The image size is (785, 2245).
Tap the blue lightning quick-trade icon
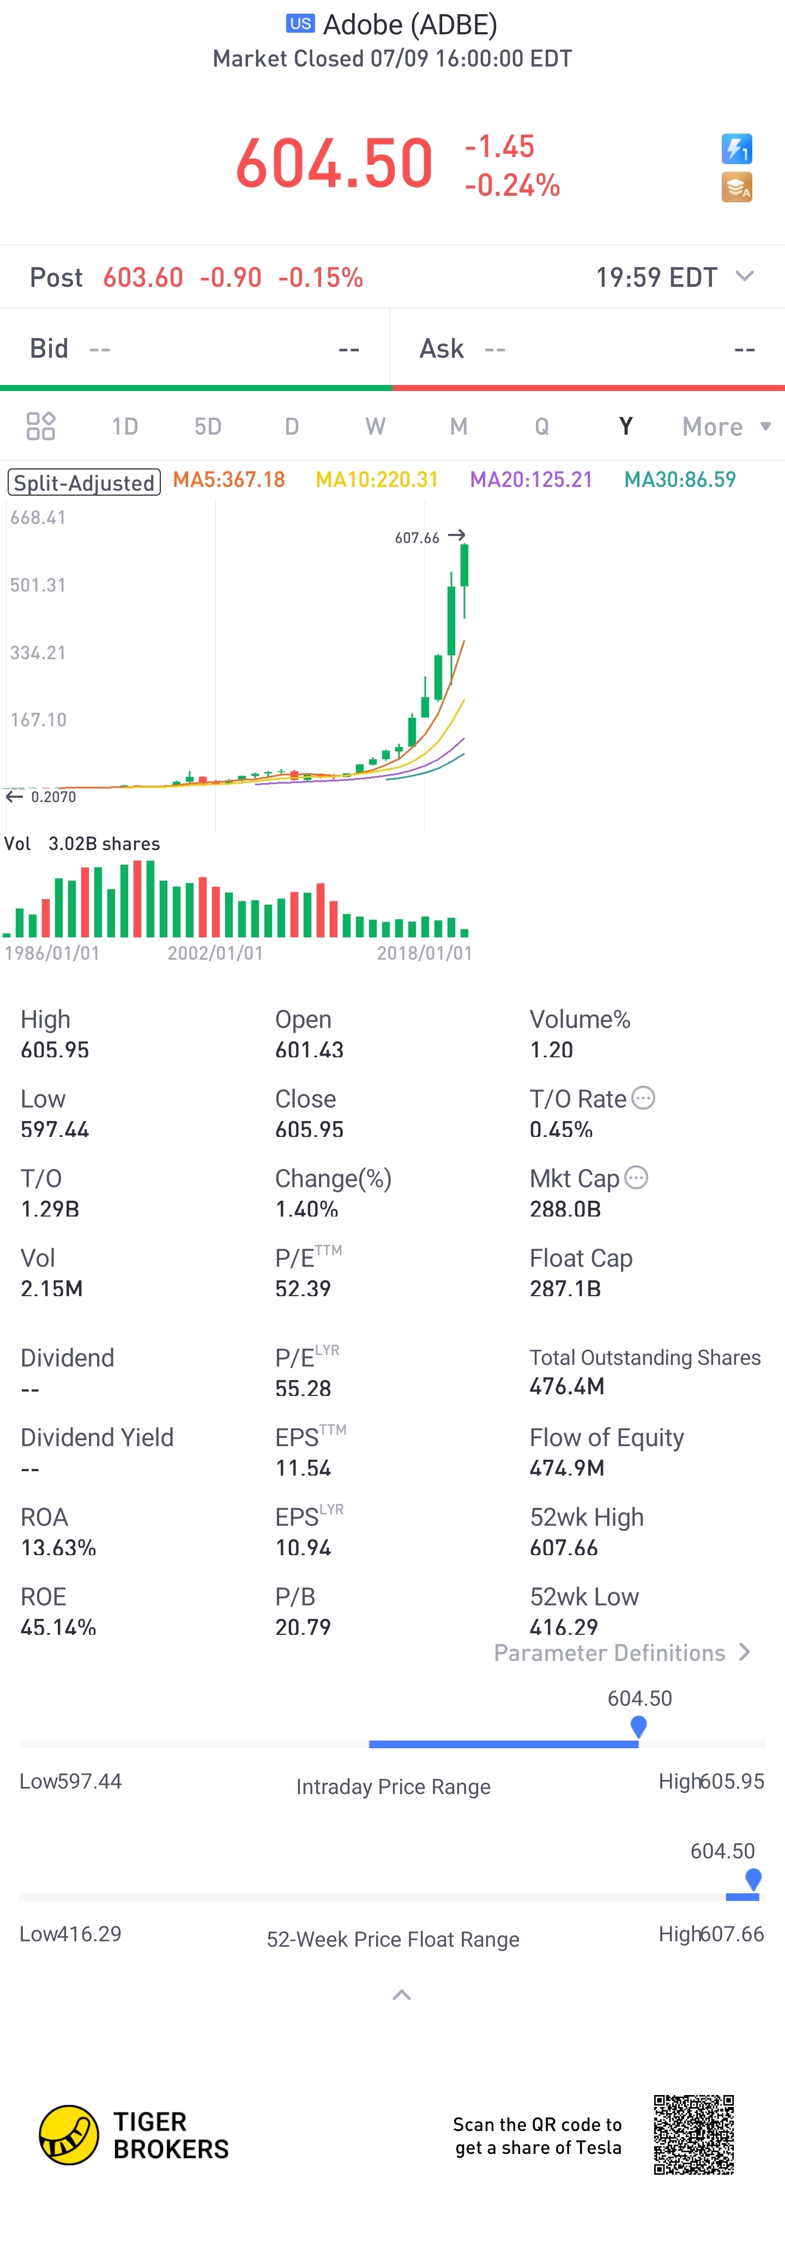[x=736, y=148]
